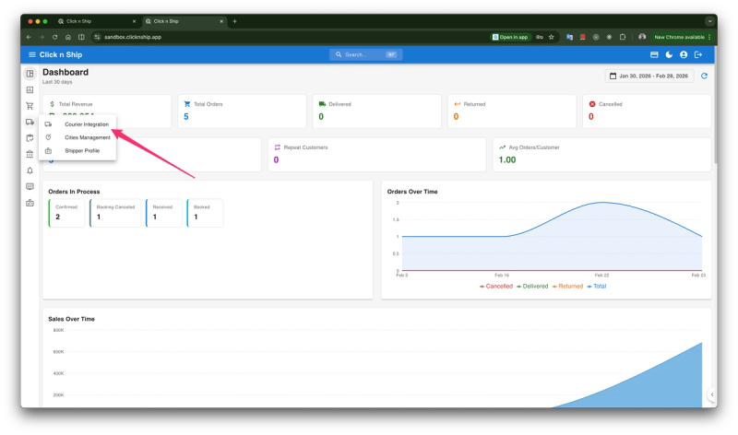Click the chart panel icon below the Dashboard icon
Screen dimensions: 738x435
tap(30, 89)
